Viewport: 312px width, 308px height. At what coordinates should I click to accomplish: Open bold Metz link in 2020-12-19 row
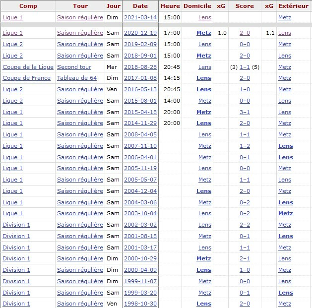tap(204, 33)
